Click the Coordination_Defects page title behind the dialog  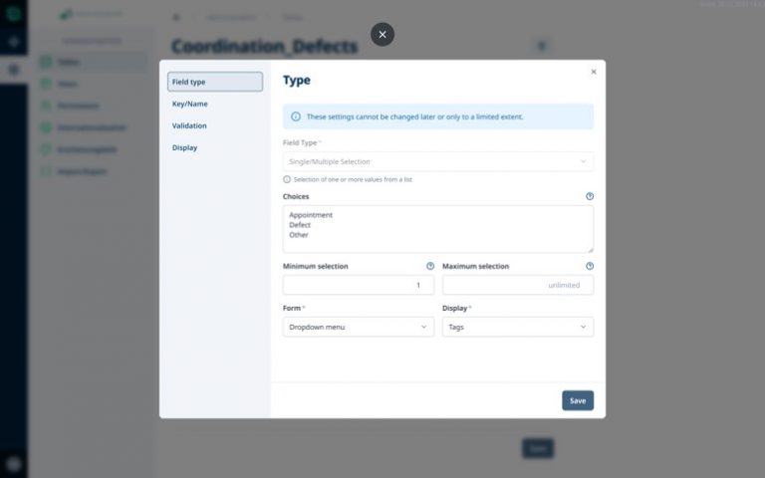[x=265, y=47]
